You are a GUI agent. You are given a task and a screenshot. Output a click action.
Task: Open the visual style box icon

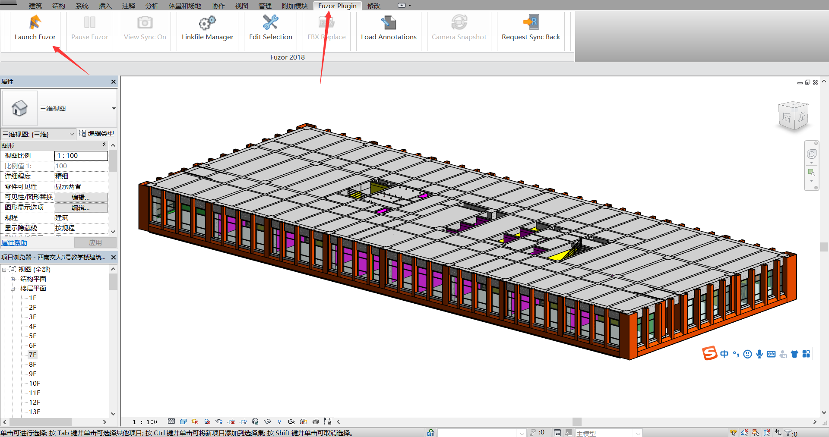tap(183, 421)
